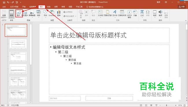Viewport: 188px width, 107px height.
Task: Click the zoom slider handle
Action: [167, 105]
